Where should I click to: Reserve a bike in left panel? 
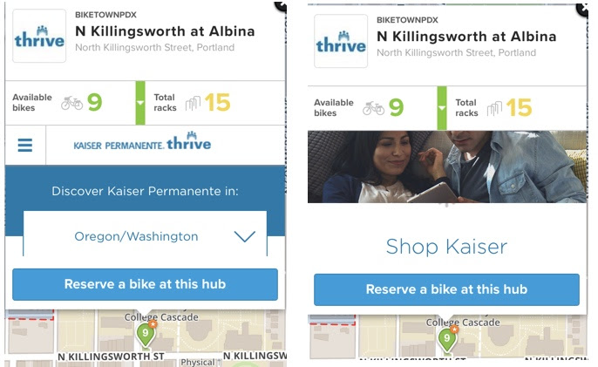click(145, 284)
